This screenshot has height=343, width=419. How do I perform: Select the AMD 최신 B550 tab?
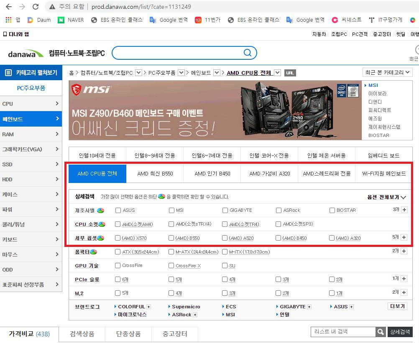tap(155, 174)
